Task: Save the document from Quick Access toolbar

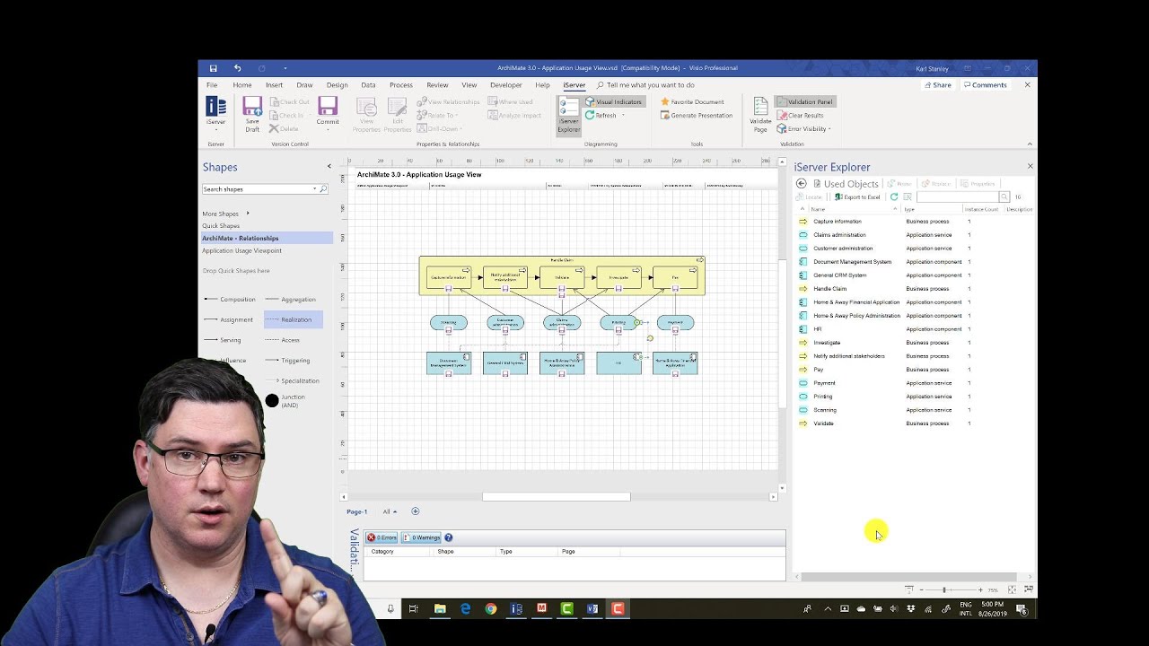Action: point(213,68)
